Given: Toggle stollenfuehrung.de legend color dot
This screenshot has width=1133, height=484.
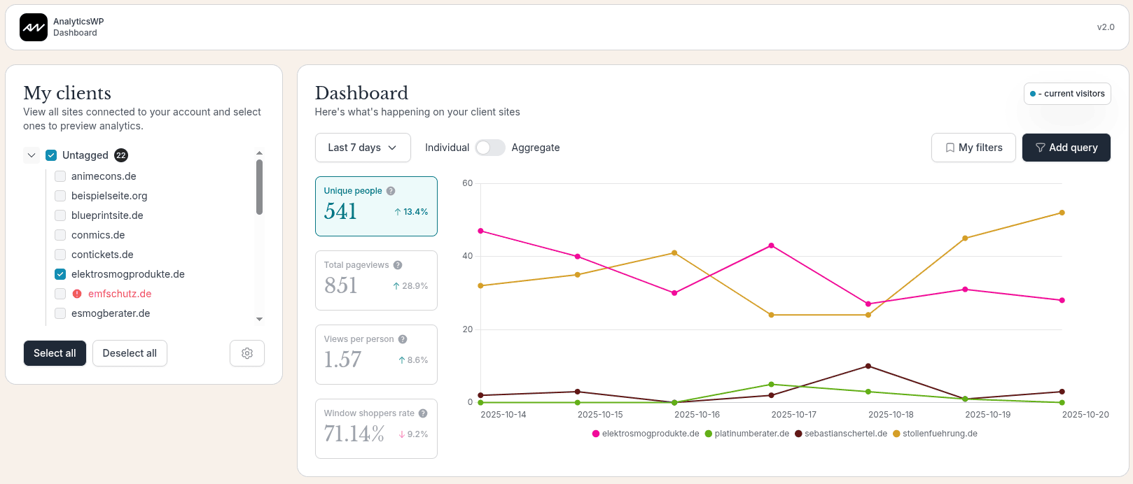Looking at the screenshot, I should coord(896,434).
